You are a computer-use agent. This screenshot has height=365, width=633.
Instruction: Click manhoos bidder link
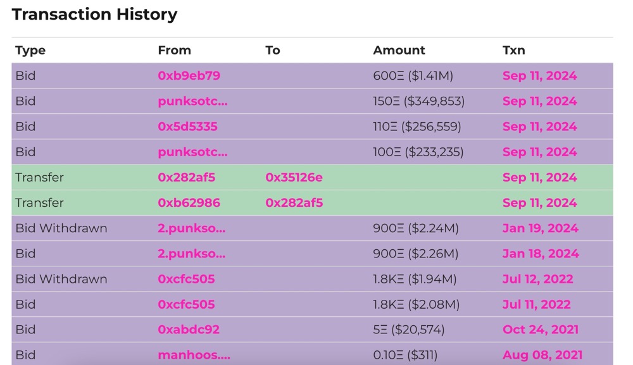coord(194,355)
